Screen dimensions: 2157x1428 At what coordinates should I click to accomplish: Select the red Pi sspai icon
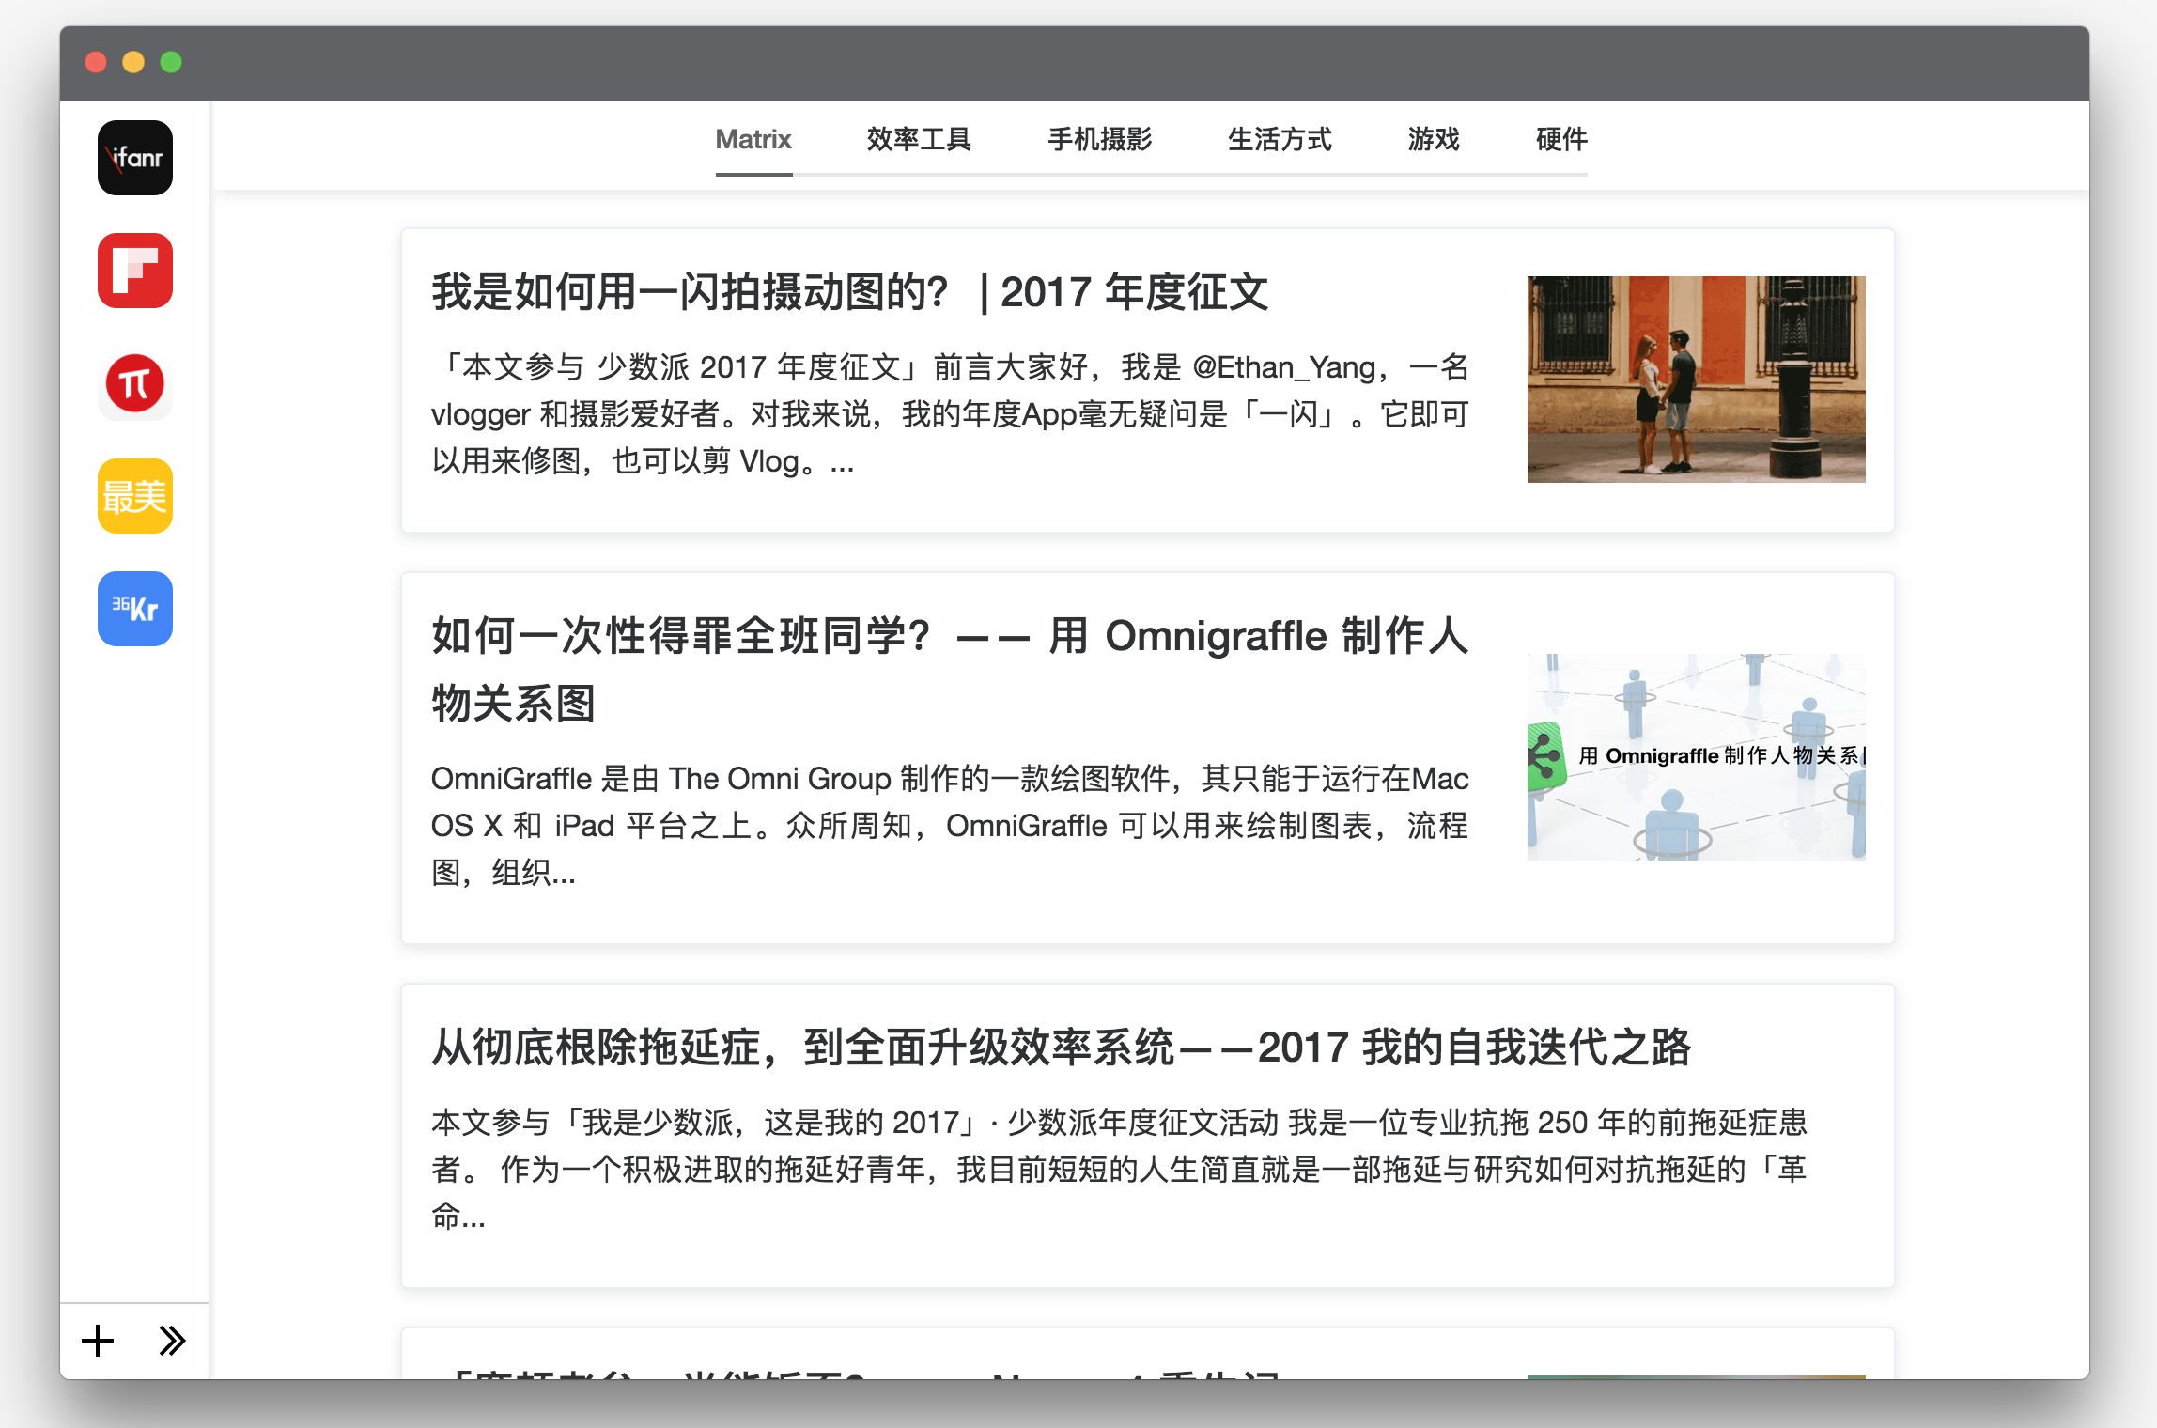pos(135,383)
